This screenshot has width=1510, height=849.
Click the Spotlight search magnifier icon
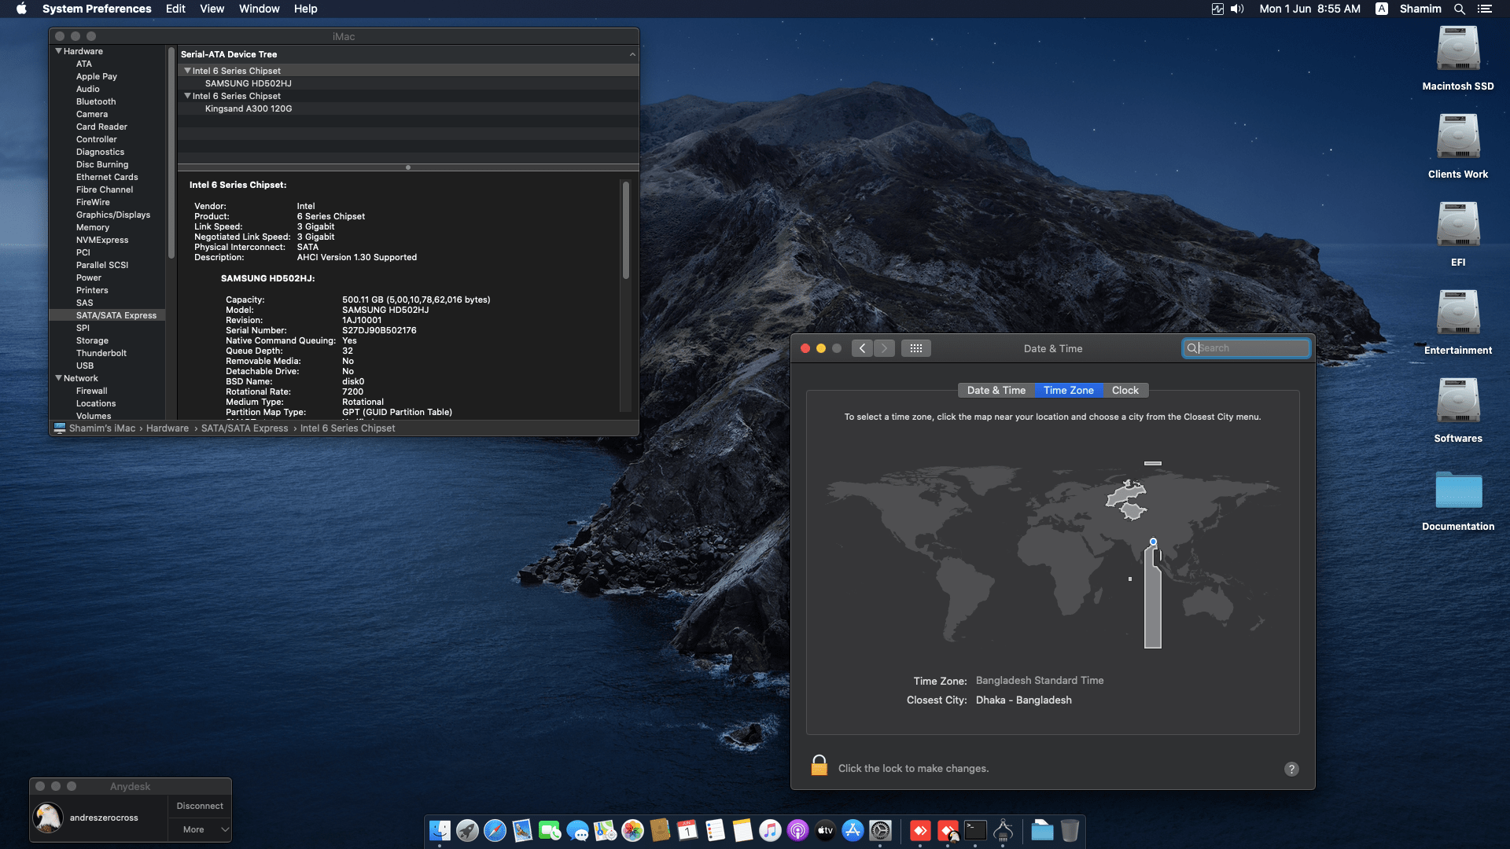click(x=1459, y=9)
